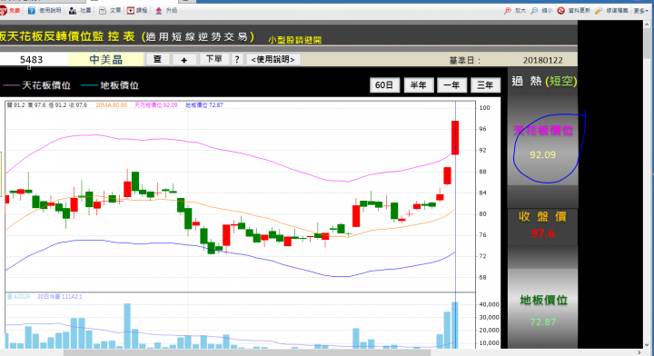
Task: Click the 基準日 date value 20180122
Action: 542,60
